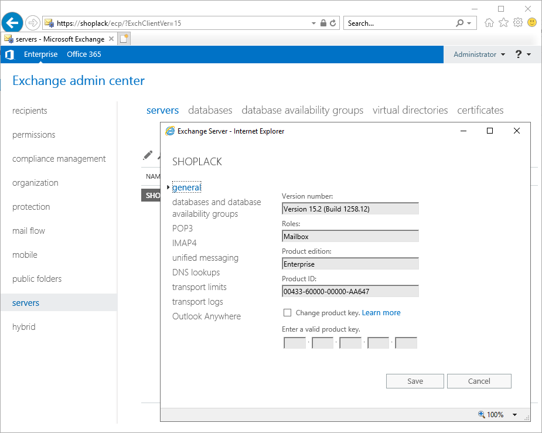
Task: Open the certificates tab
Action: click(480, 110)
